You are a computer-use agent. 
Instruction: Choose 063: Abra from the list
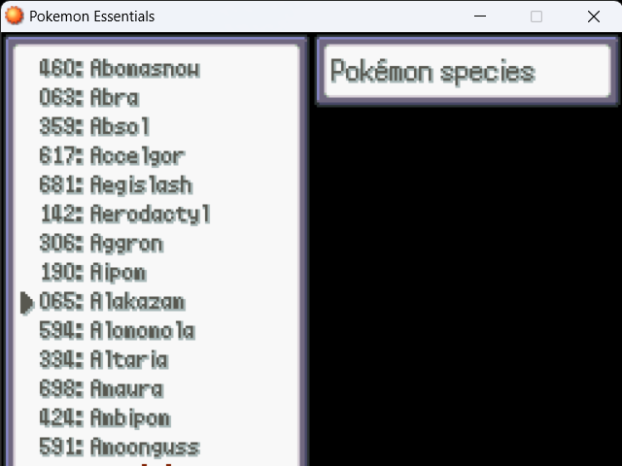click(x=89, y=97)
